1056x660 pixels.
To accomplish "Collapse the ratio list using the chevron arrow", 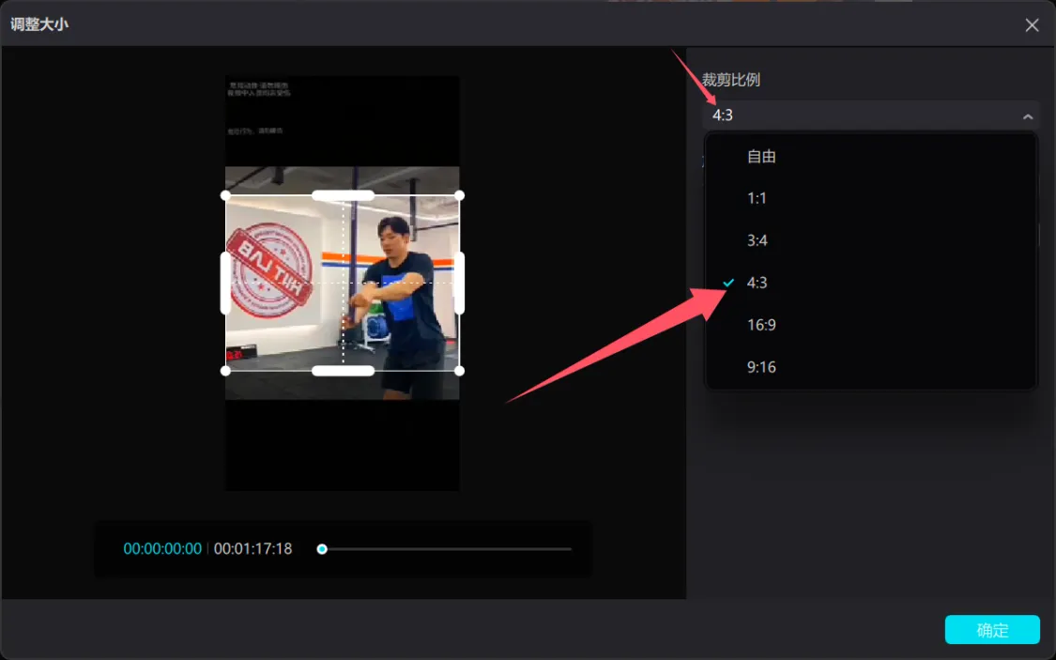I will (1028, 116).
